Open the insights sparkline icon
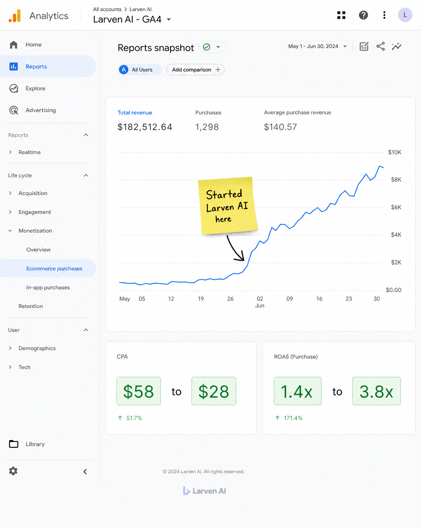The height and width of the screenshot is (528, 421). tap(396, 46)
